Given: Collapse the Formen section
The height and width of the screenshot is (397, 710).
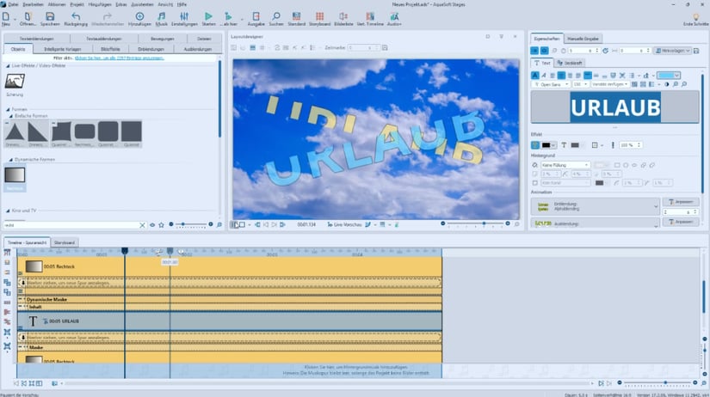Looking at the screenshot, I should (8, 109).
